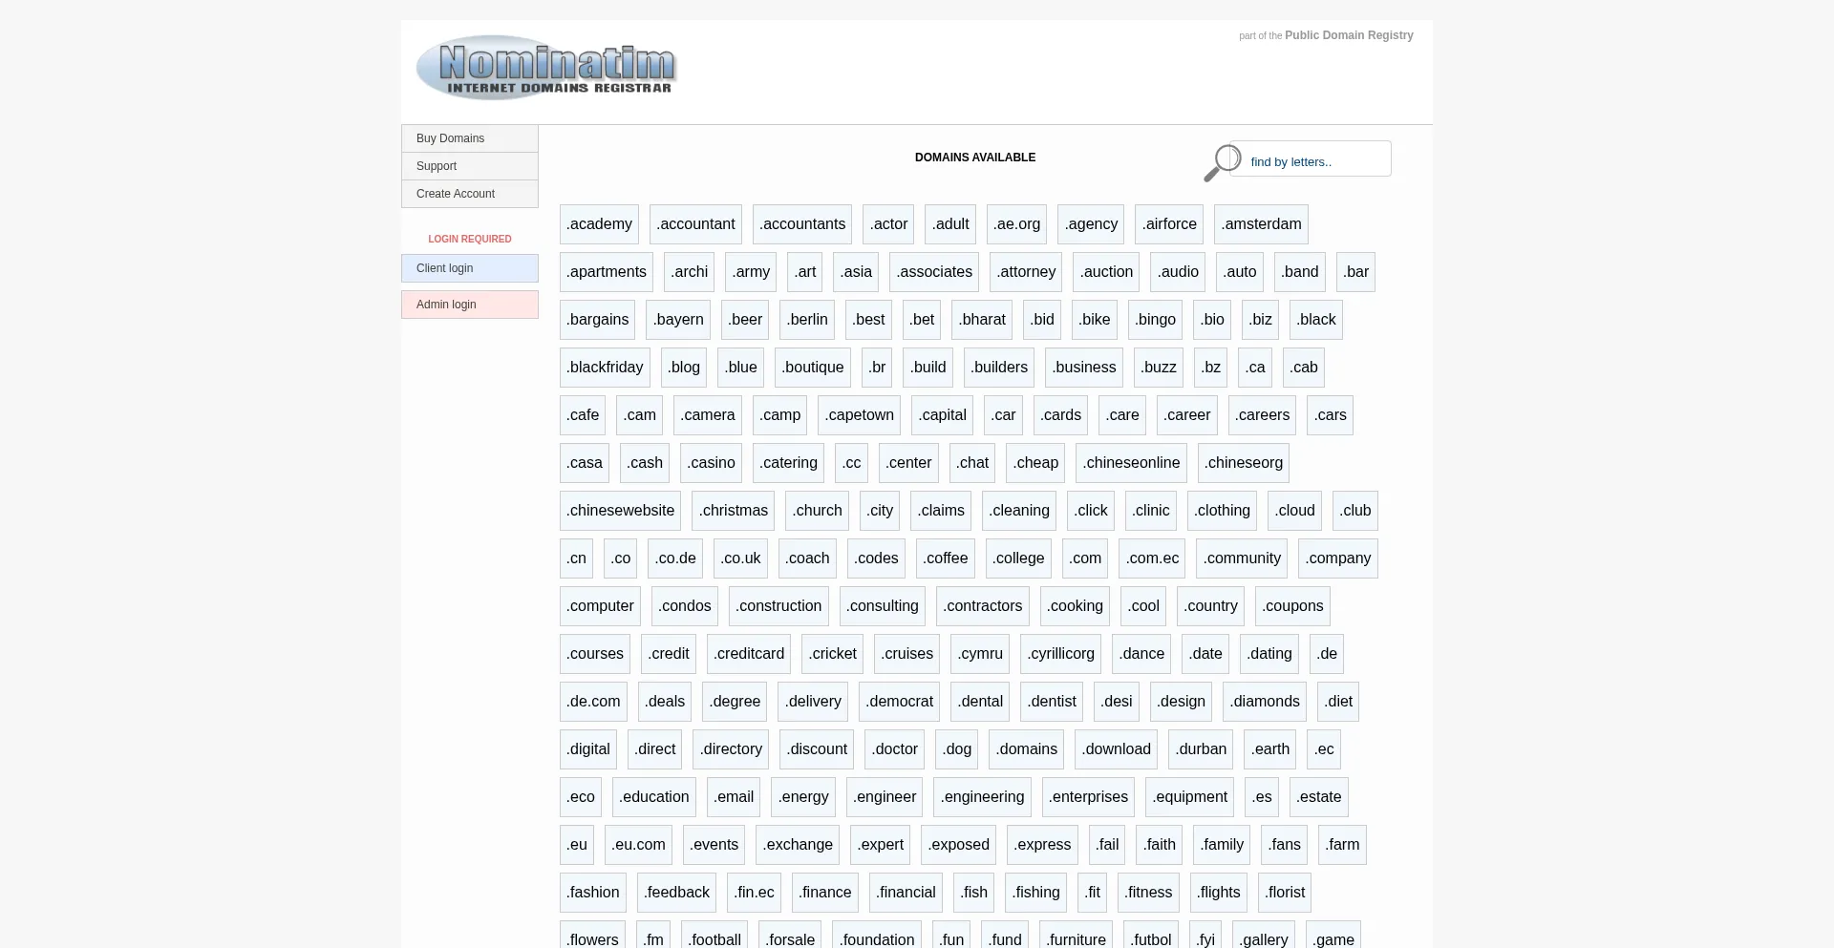This screenshot has height=948, width=1834.
Task: Click the Nominatim logo
Action: click(x=546, y=68)
